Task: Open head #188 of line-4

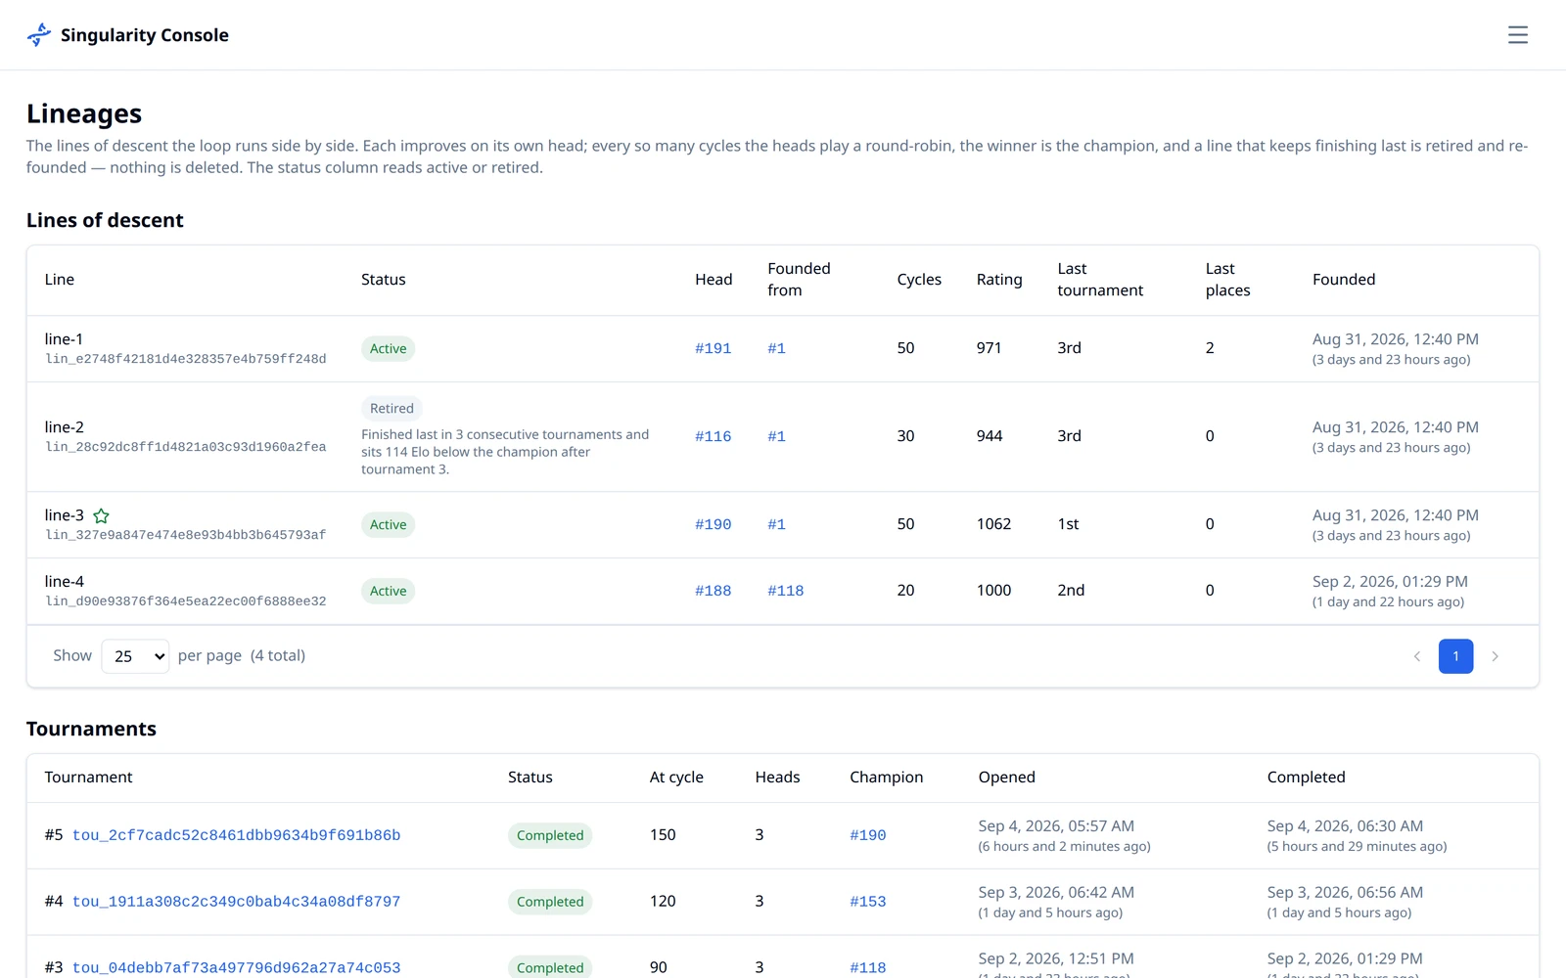Action: point(713,591)
